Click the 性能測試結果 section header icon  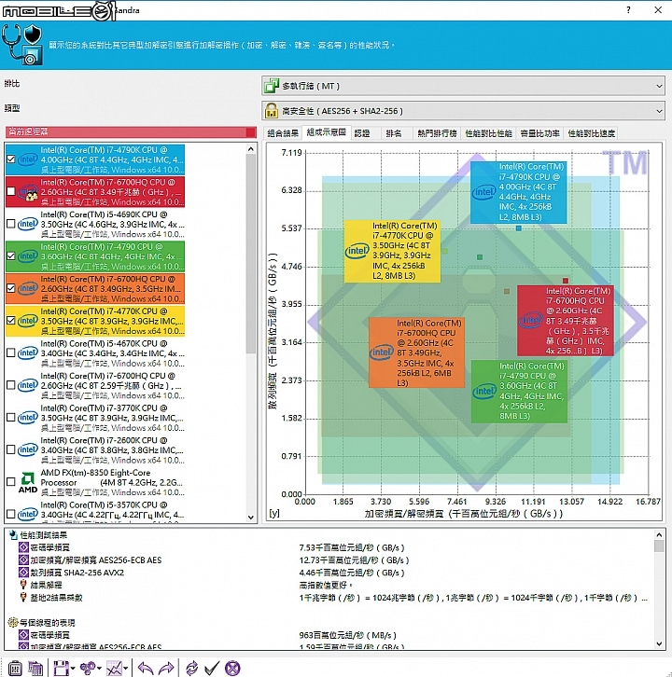pos(13,535)
